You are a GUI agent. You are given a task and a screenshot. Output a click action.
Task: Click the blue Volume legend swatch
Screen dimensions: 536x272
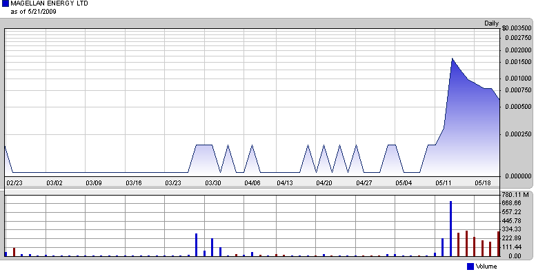pyautogui.click(x=470, y=266)
